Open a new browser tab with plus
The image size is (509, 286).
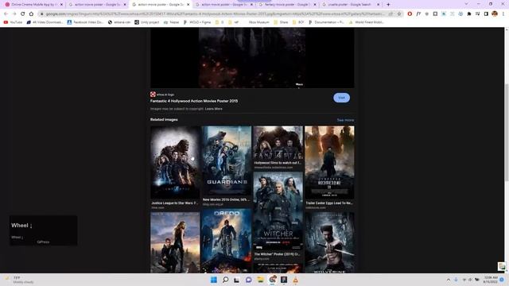(388, 5)
